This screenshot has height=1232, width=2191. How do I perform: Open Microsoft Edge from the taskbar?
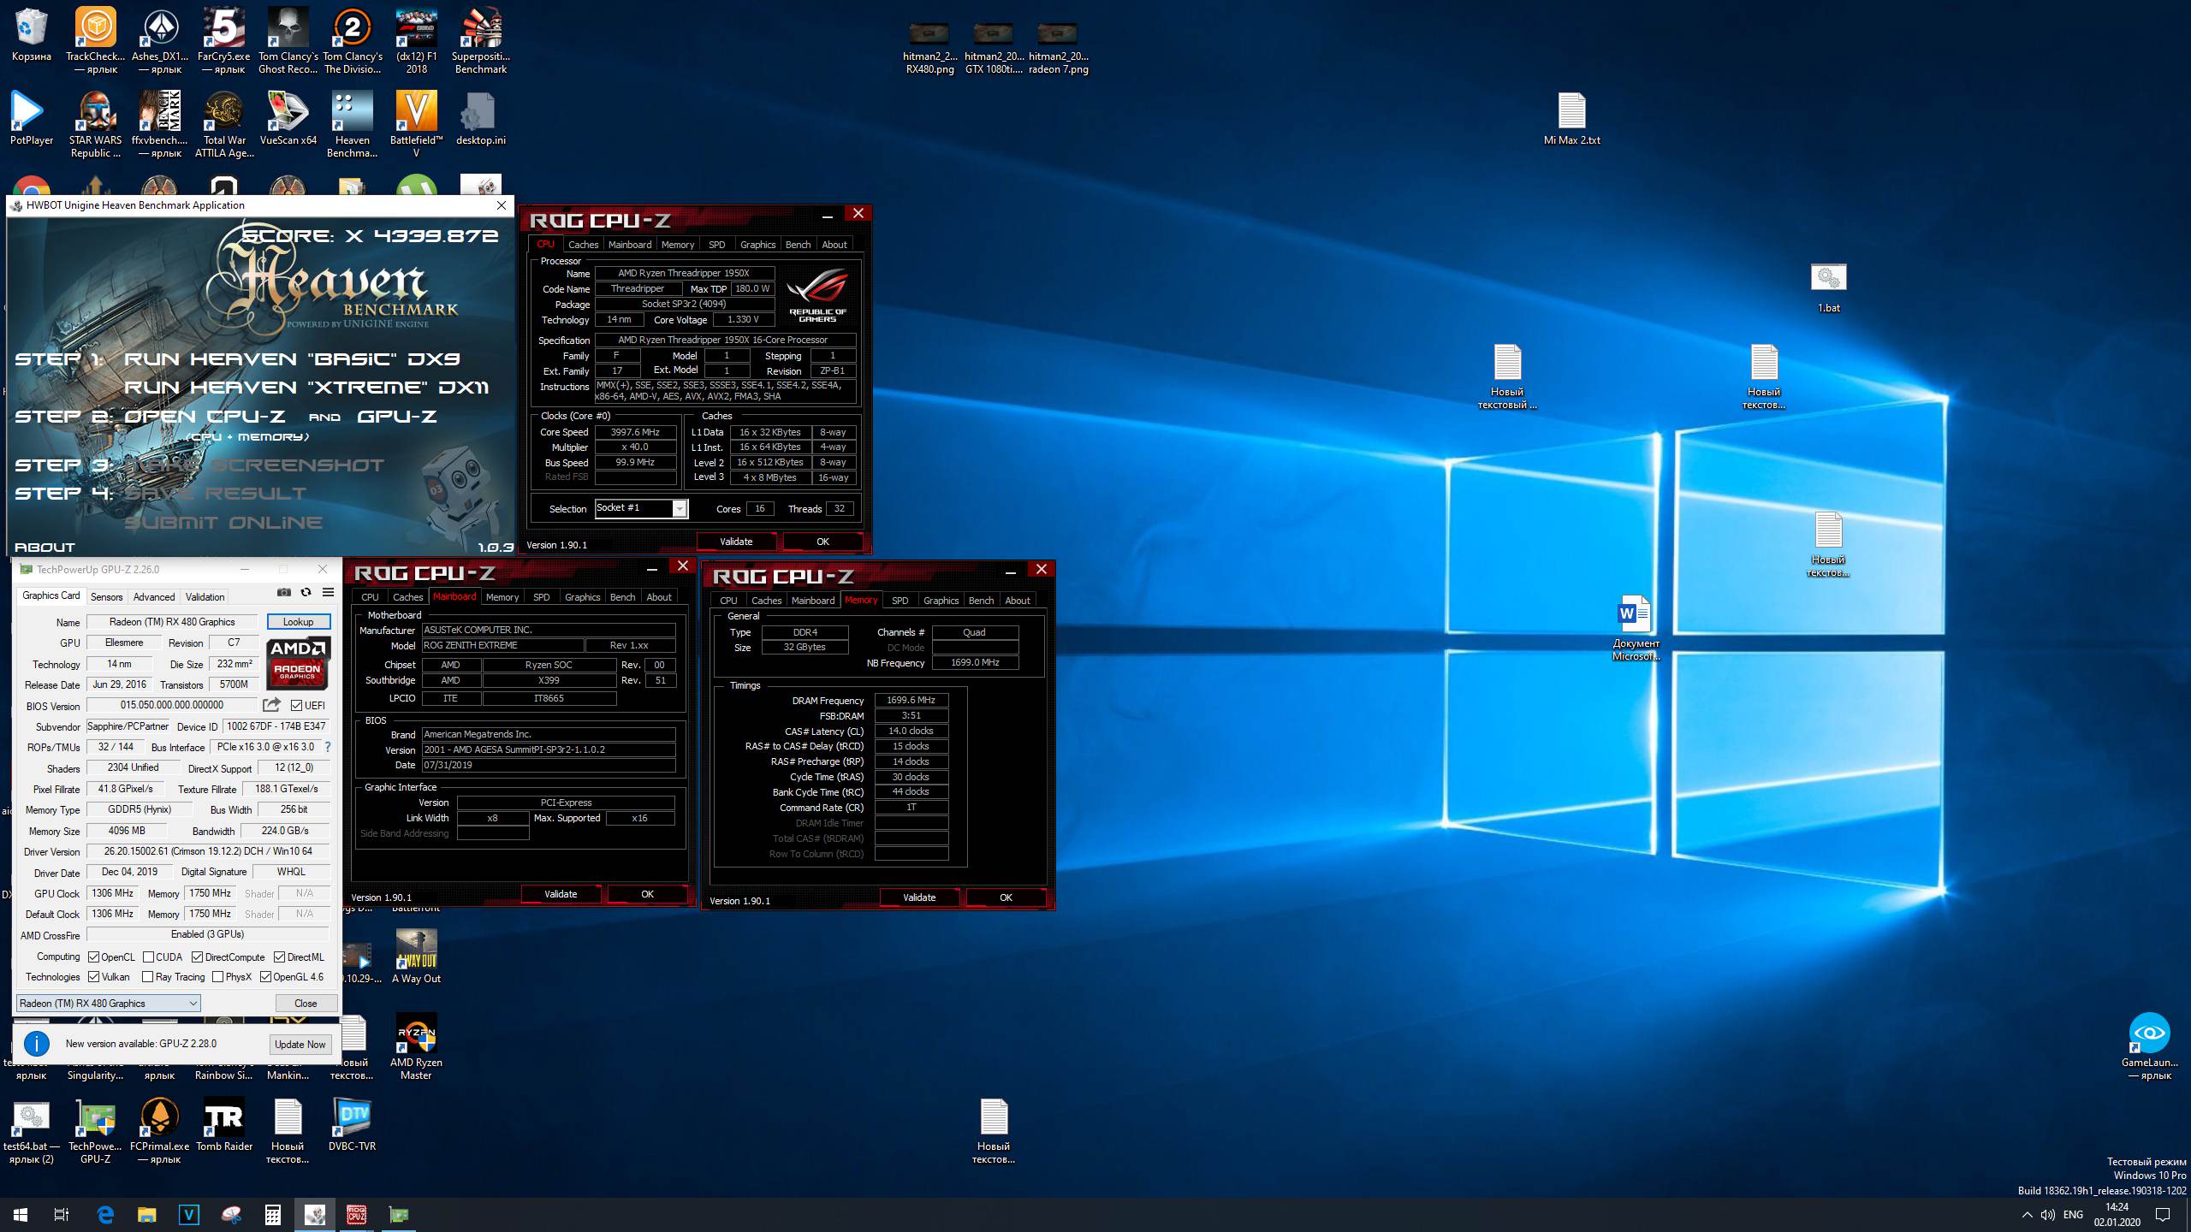[x=105, y=1214]
